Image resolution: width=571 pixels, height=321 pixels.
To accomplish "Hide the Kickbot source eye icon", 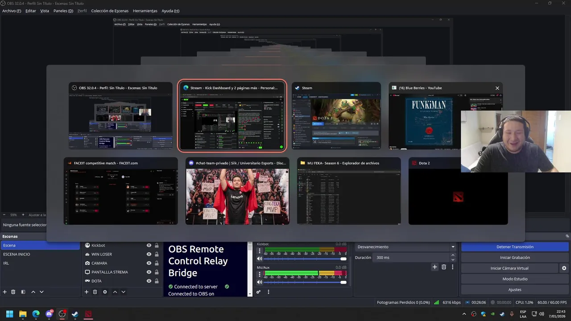I will (x=149, y=245).
